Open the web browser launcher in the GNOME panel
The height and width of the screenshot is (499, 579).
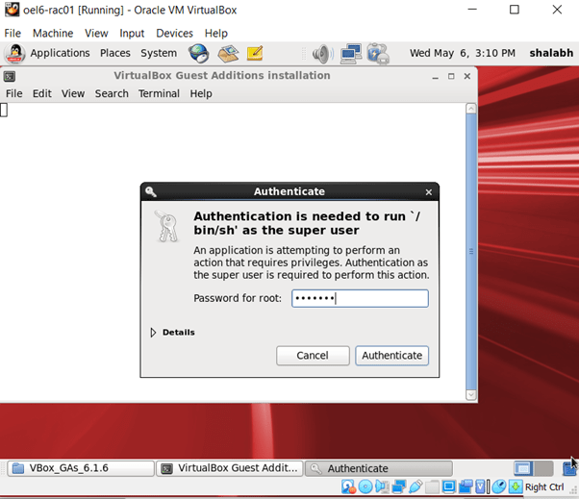[199, 53]
